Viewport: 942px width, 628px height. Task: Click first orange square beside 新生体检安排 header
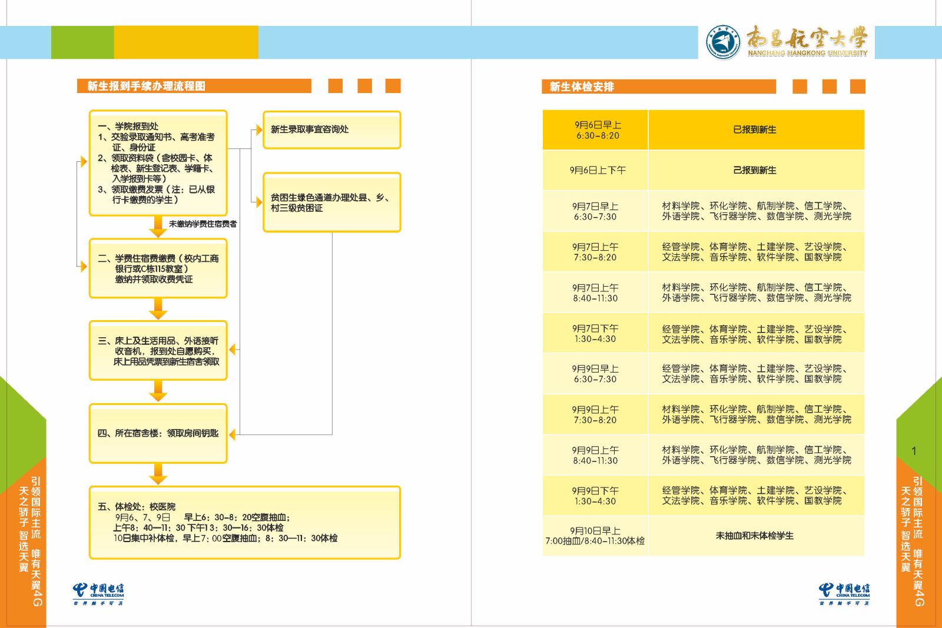click(800, 87)
